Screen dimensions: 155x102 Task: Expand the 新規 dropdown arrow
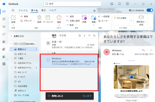(x=13, y=25)
